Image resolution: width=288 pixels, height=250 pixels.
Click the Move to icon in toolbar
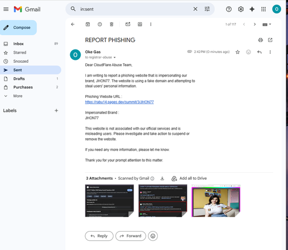(x=140, y=24)
